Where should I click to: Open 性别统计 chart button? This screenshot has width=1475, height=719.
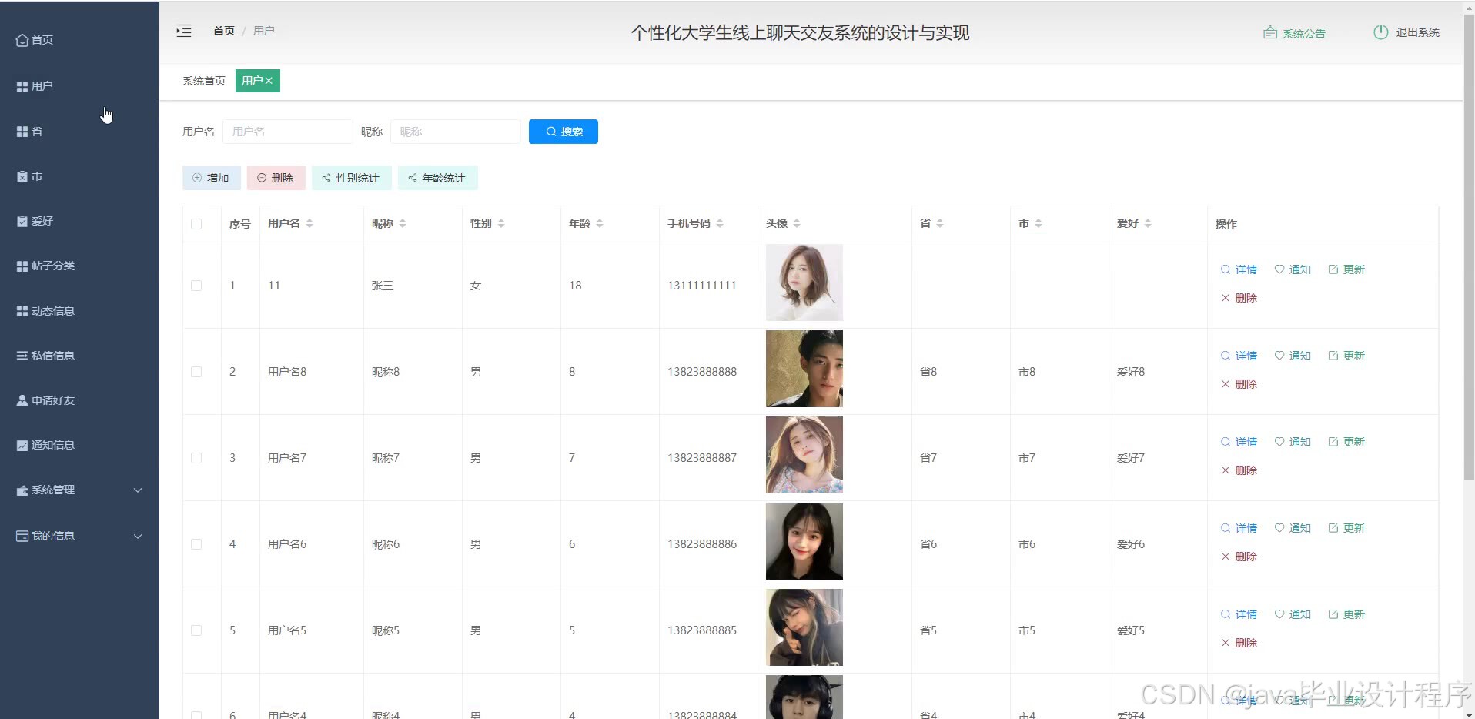tap(351, 178)
